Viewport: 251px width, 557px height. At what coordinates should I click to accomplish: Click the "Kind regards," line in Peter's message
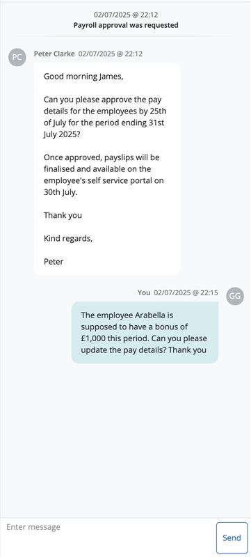point(68,238)
